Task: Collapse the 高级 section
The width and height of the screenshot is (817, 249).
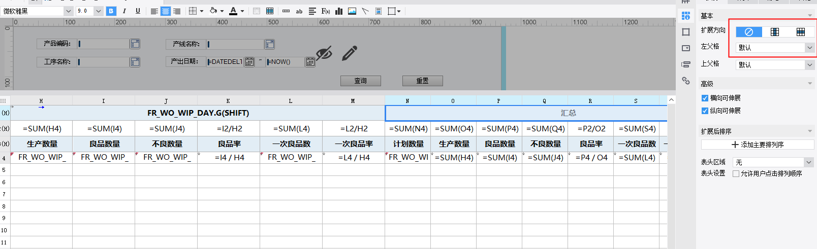Action: click(810, 84)
